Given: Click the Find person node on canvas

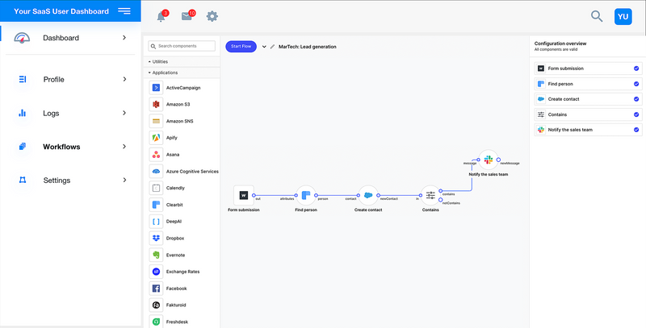Looking at the screenshot, I should [x=306, y=195].
